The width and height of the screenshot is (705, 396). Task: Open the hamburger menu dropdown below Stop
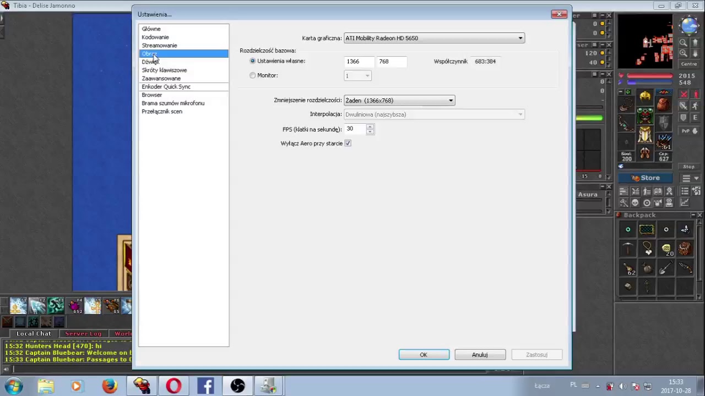(690, 178)
